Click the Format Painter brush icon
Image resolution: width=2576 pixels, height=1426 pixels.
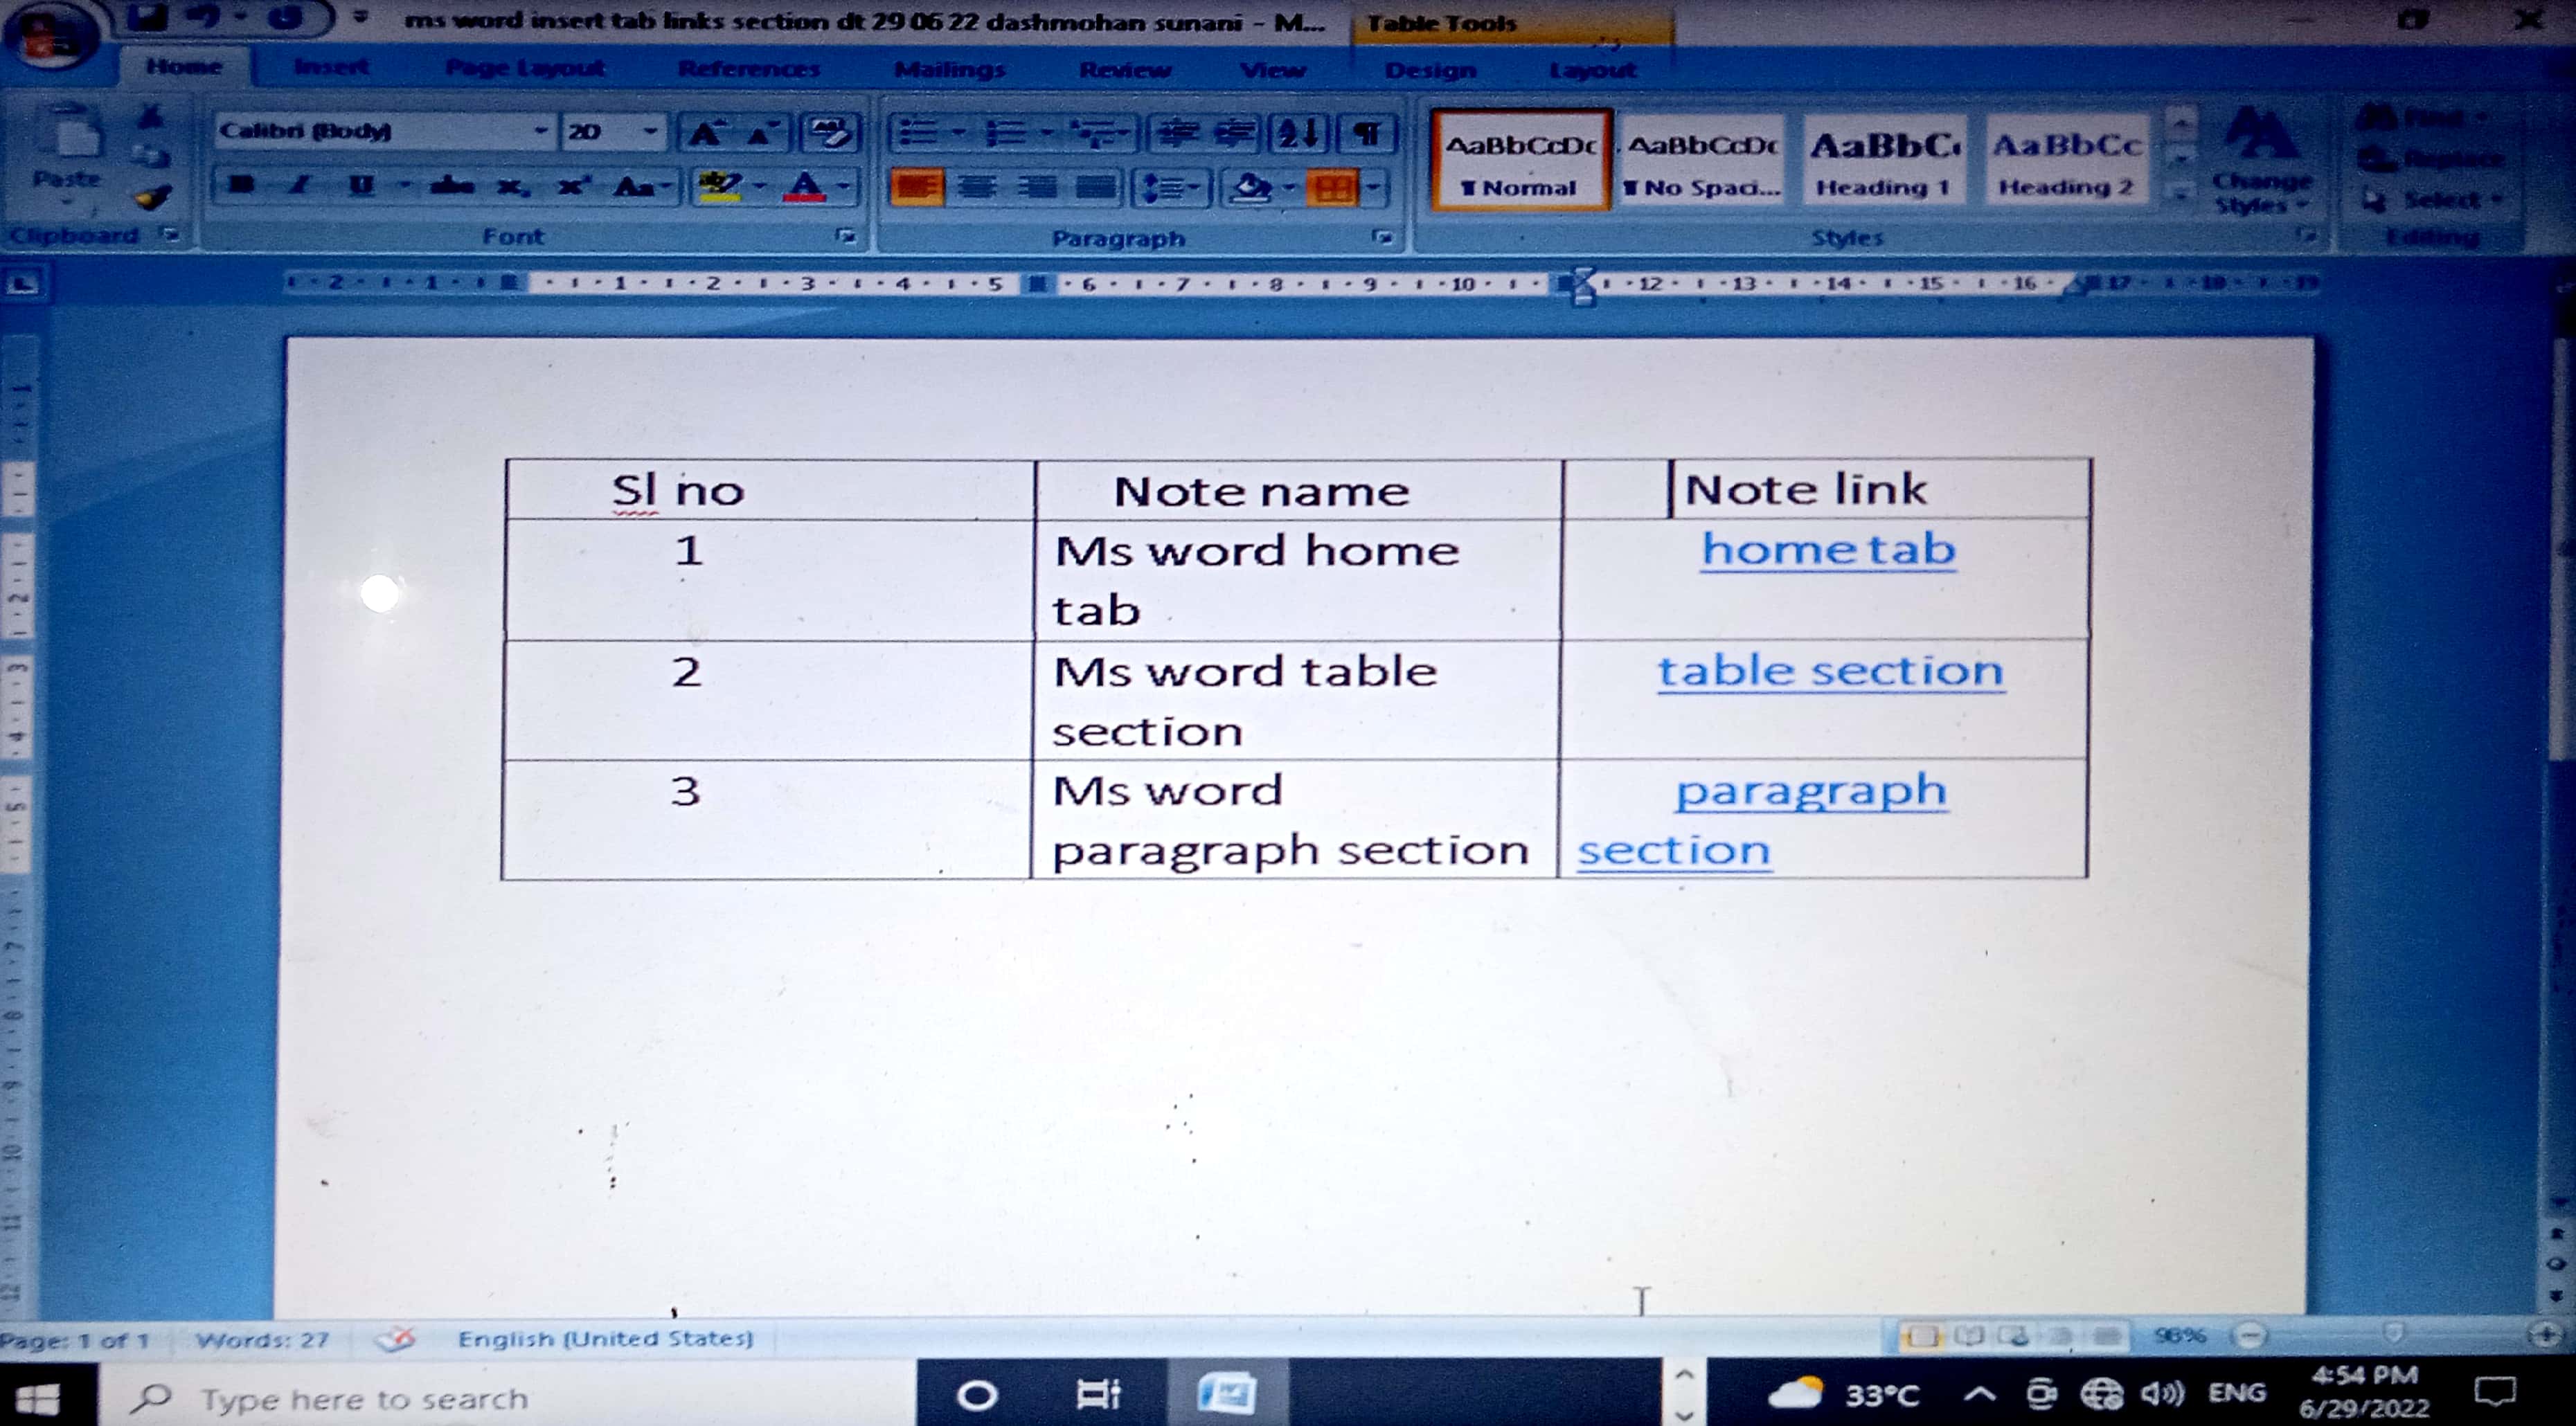[x=152, y=198]
